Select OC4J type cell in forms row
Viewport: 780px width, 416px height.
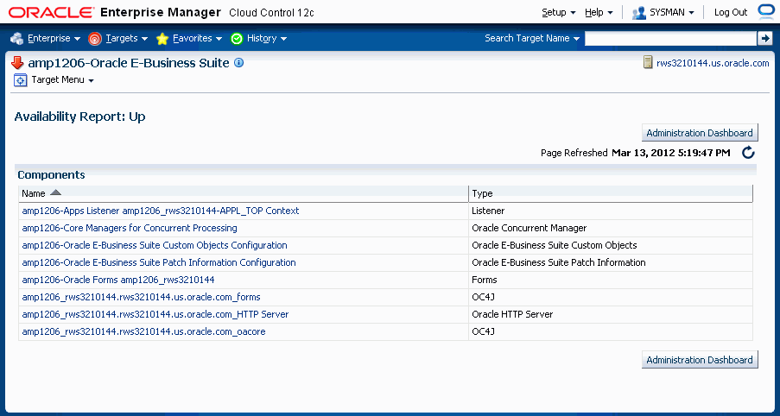611,297
